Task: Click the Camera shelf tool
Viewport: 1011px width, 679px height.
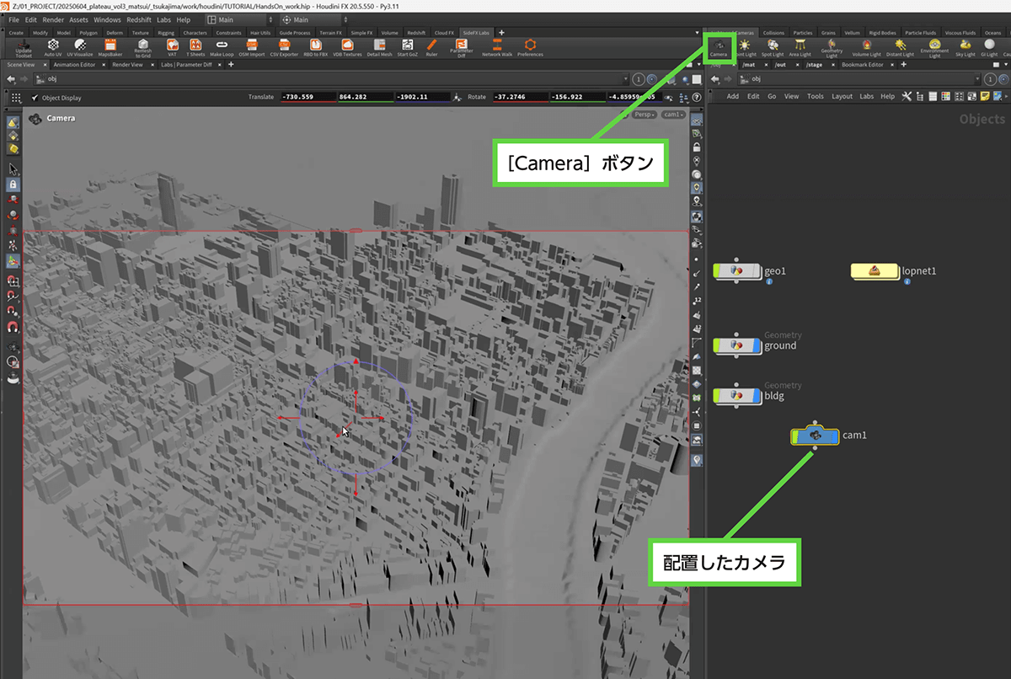Action: tap(719, 47)
